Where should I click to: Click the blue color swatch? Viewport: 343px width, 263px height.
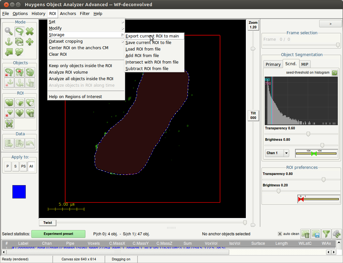[x=19, y=192]
